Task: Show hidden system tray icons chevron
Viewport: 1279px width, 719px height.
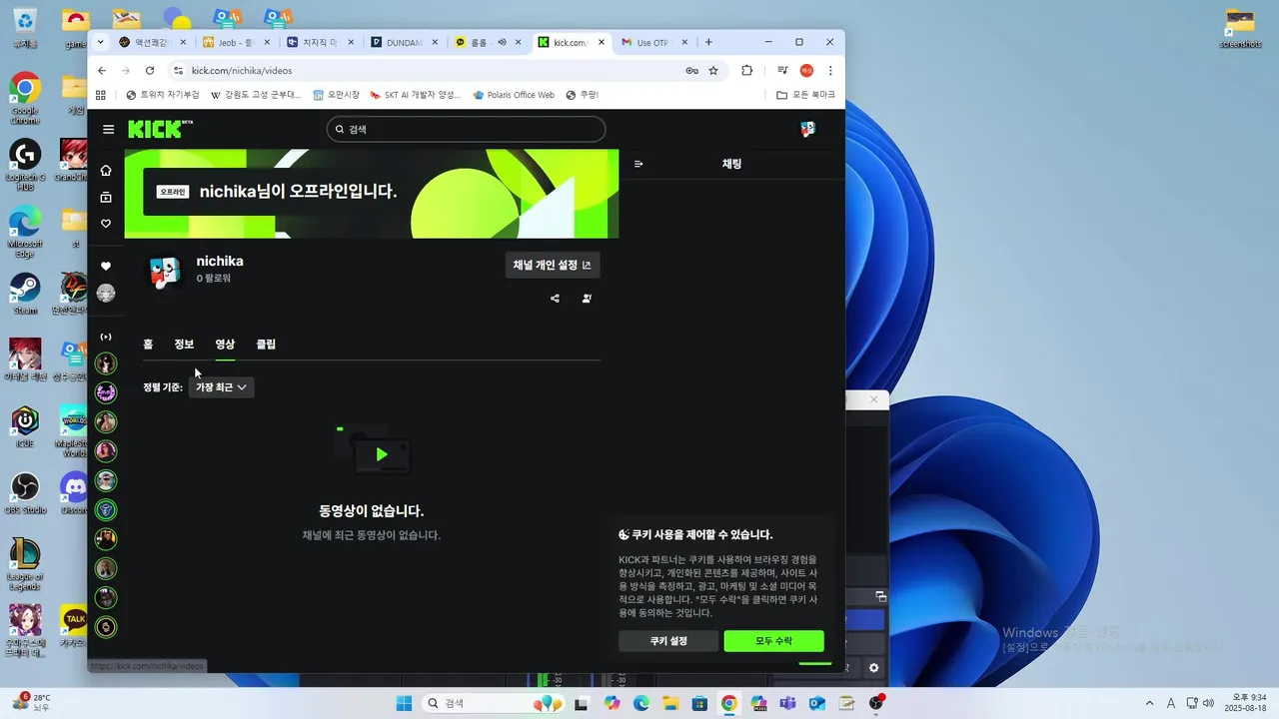Action: [1149, 703]
